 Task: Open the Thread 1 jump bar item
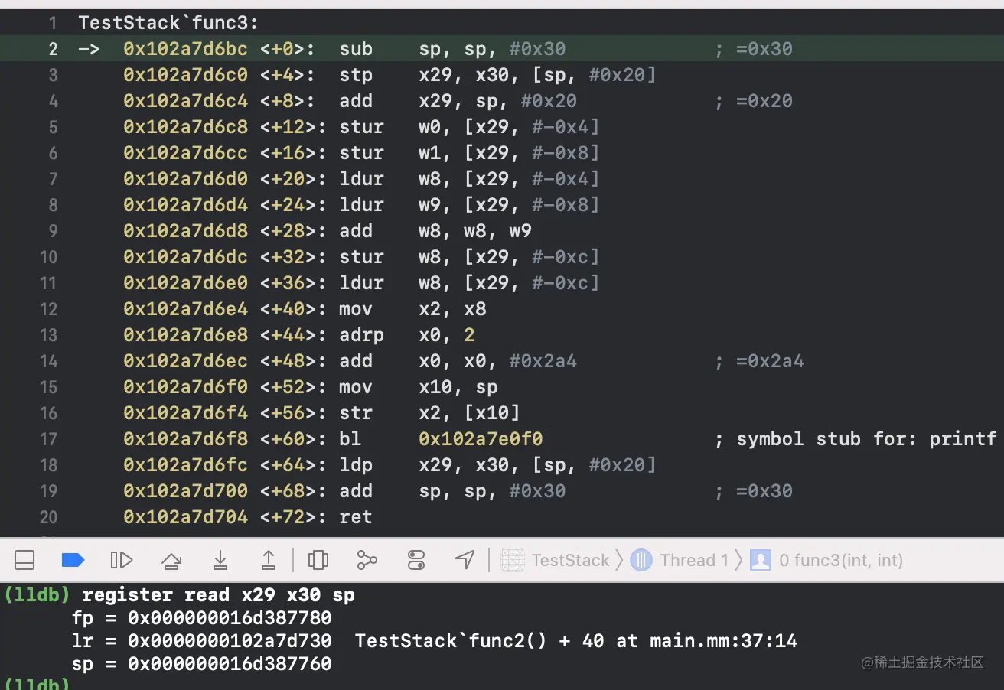pyautogui.click(x=694, y=560)
